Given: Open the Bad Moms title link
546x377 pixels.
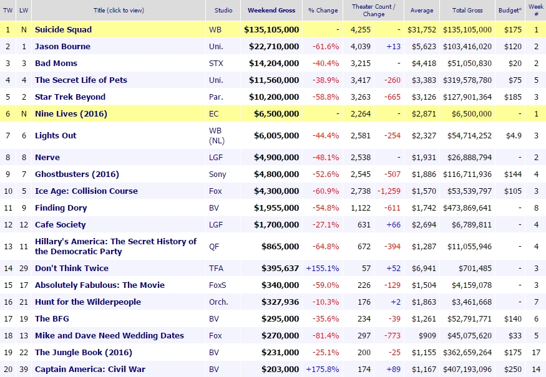Looking at the screenshot, I should (x=56, y=64).
